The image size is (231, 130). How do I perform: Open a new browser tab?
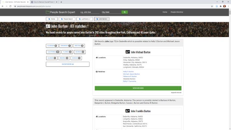click(x=61, y=2)
